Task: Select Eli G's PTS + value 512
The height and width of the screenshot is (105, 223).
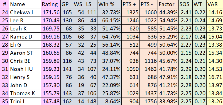Action: tap(130, 45)
